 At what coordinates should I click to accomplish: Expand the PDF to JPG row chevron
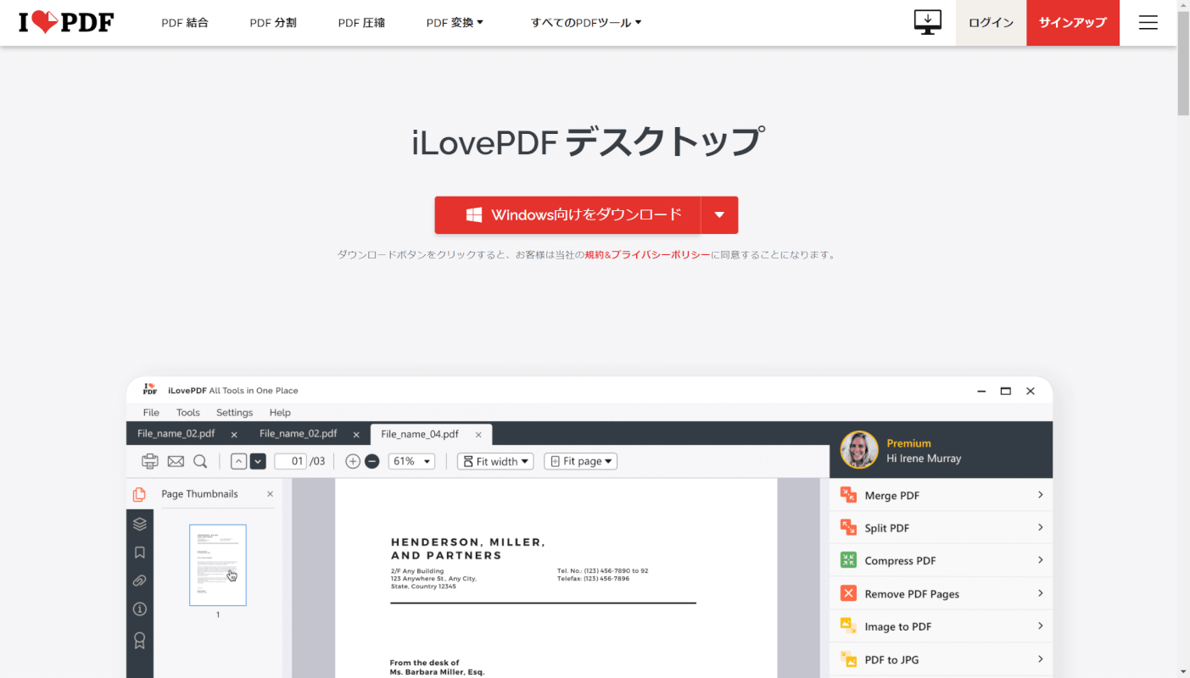[x=1041, y=659]
